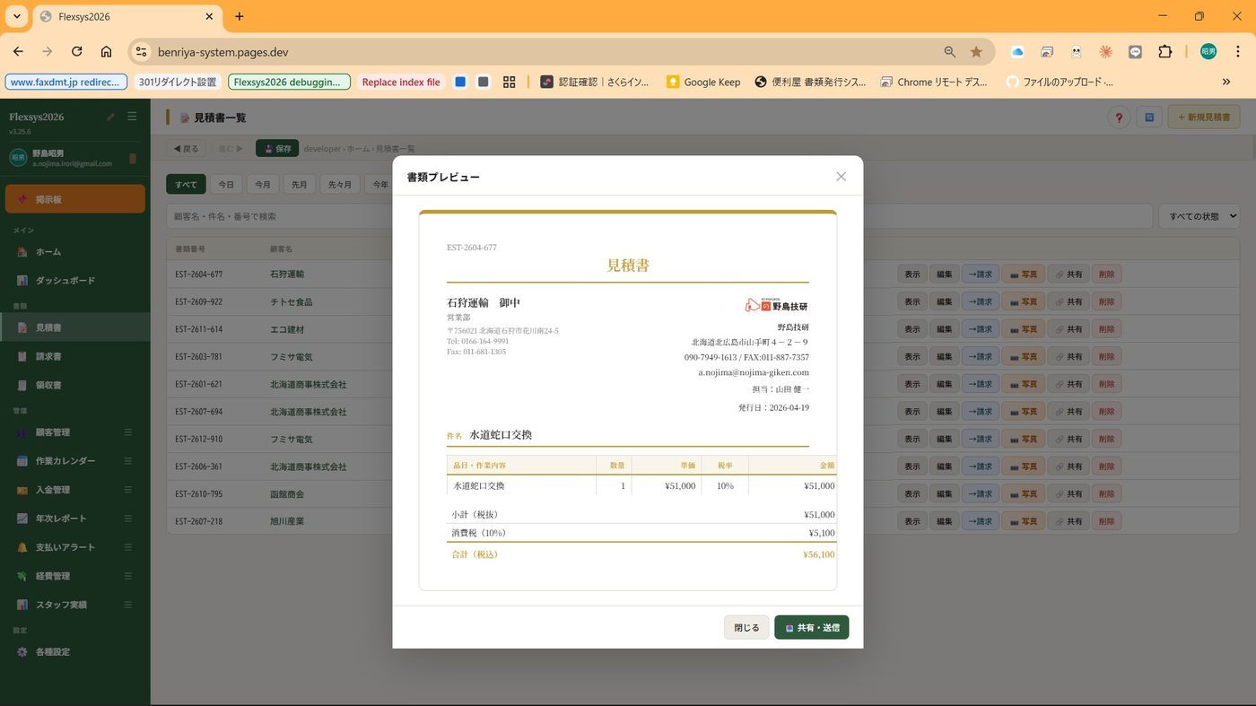1256x706 pixels.
Task: Click the menu lines icon beside 入金管理
Action: (127, 490)
